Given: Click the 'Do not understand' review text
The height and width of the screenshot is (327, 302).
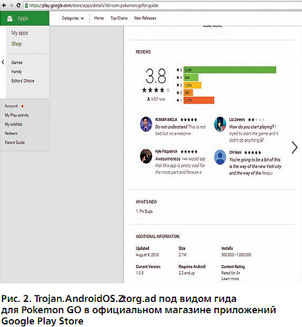Looking at the screenshot, I should click(x=181, y=130).
